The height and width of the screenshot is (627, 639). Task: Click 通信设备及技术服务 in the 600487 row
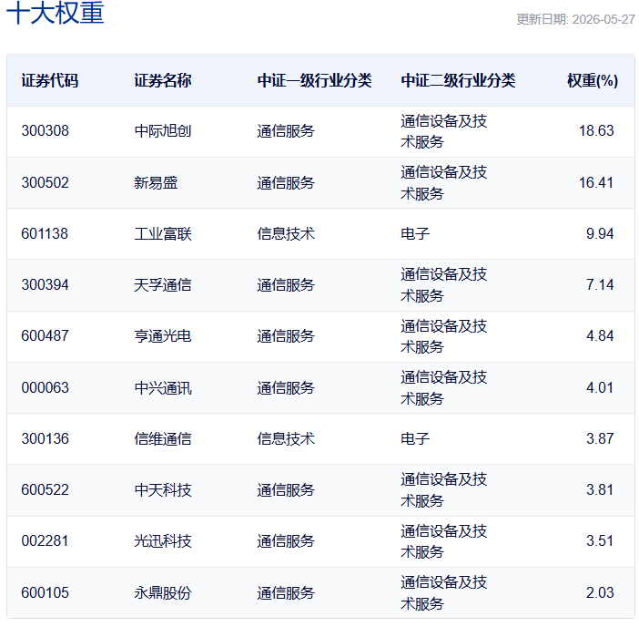point(444,336)
